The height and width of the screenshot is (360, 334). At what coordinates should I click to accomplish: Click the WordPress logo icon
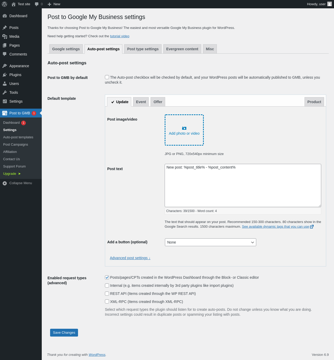(x=4, y=4)
